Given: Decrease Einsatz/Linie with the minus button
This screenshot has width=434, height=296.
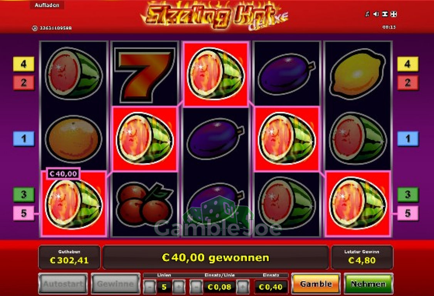Looking at the screenshot, I should point(196,287).
